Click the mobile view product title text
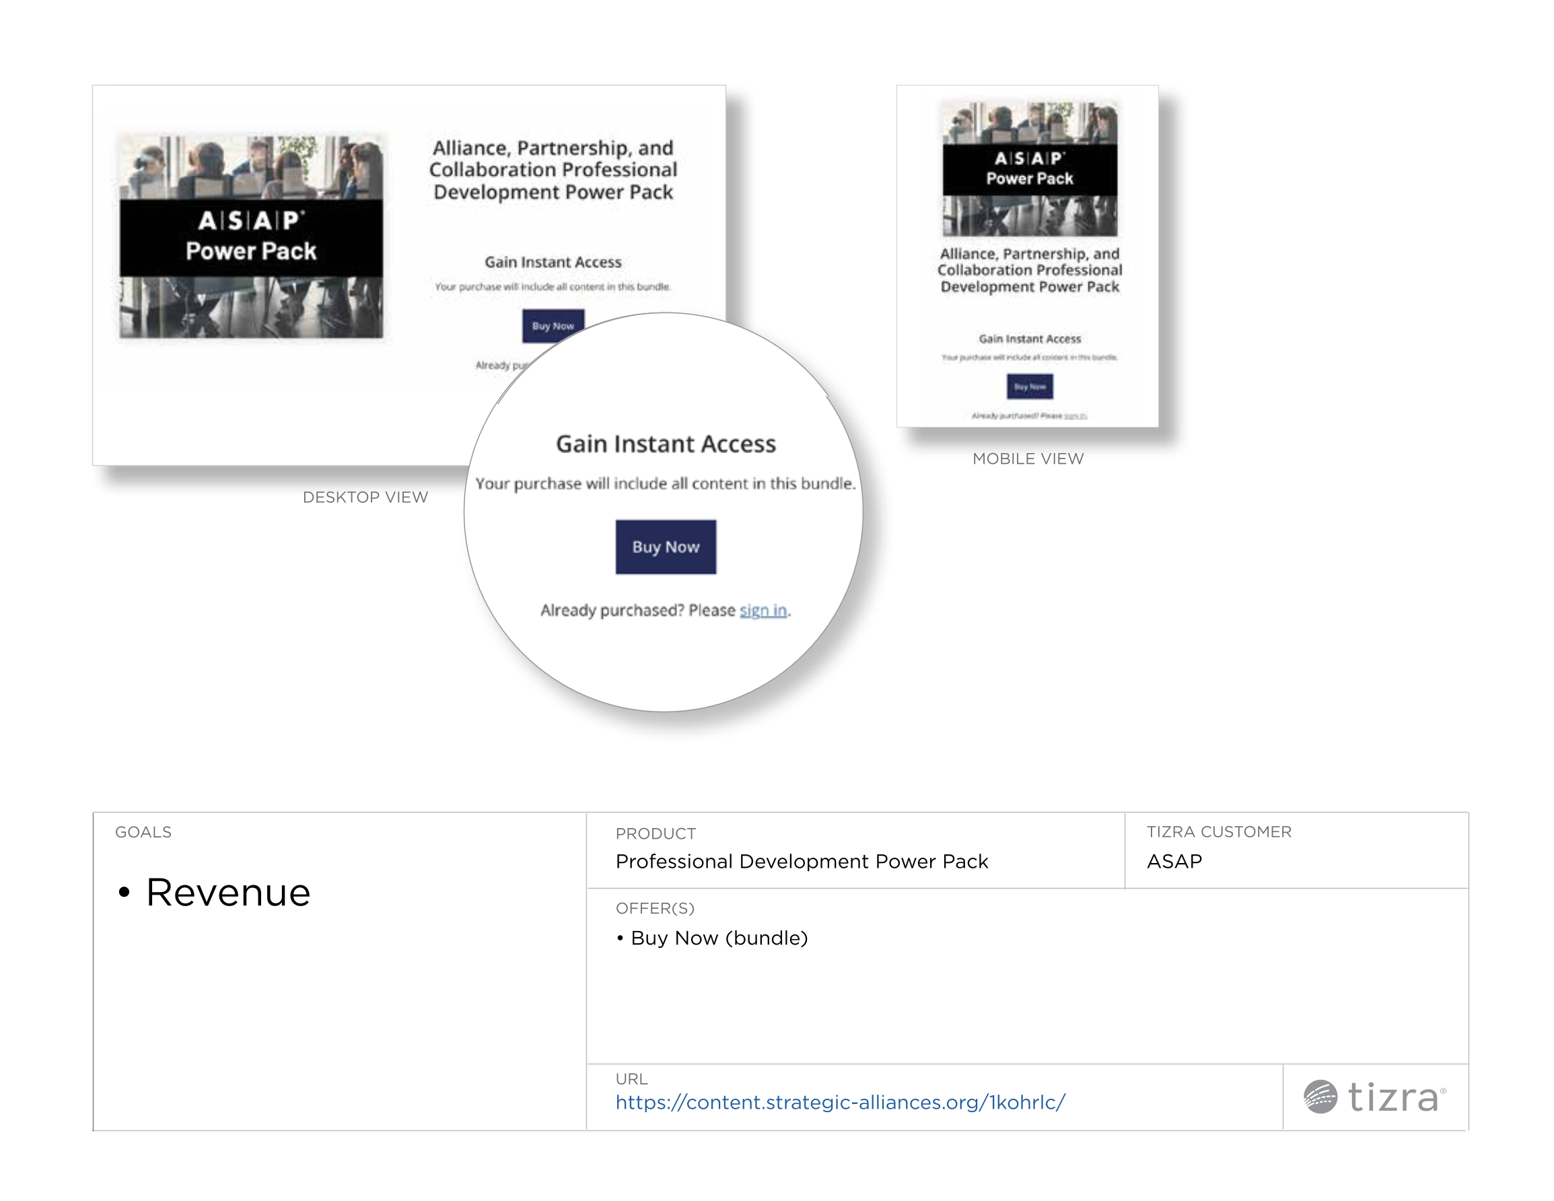The height and width of the screenshot is (1201, 1554). click(x=1029, y=270)
